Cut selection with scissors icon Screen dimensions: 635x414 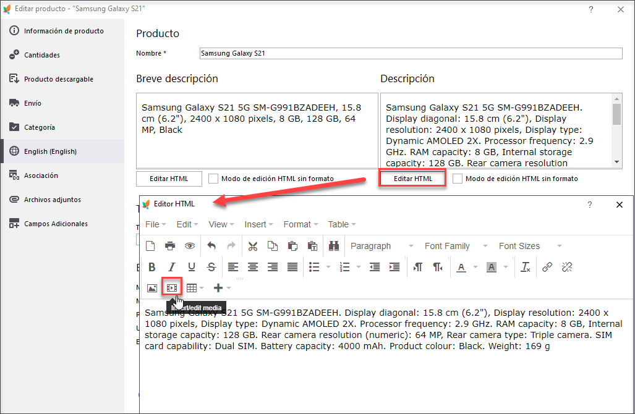coord(253,246)
